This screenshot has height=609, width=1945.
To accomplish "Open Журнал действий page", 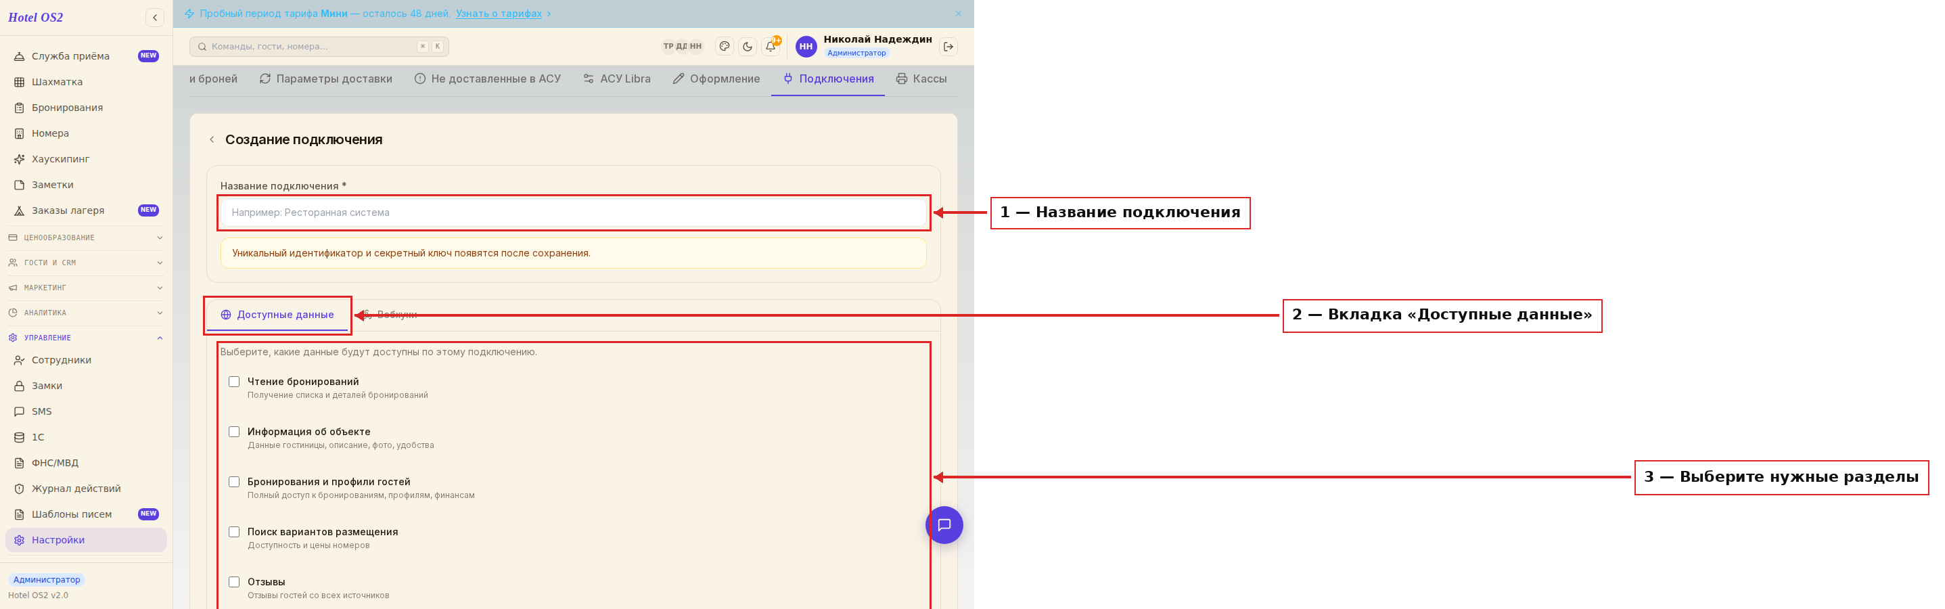I will 86,488.
